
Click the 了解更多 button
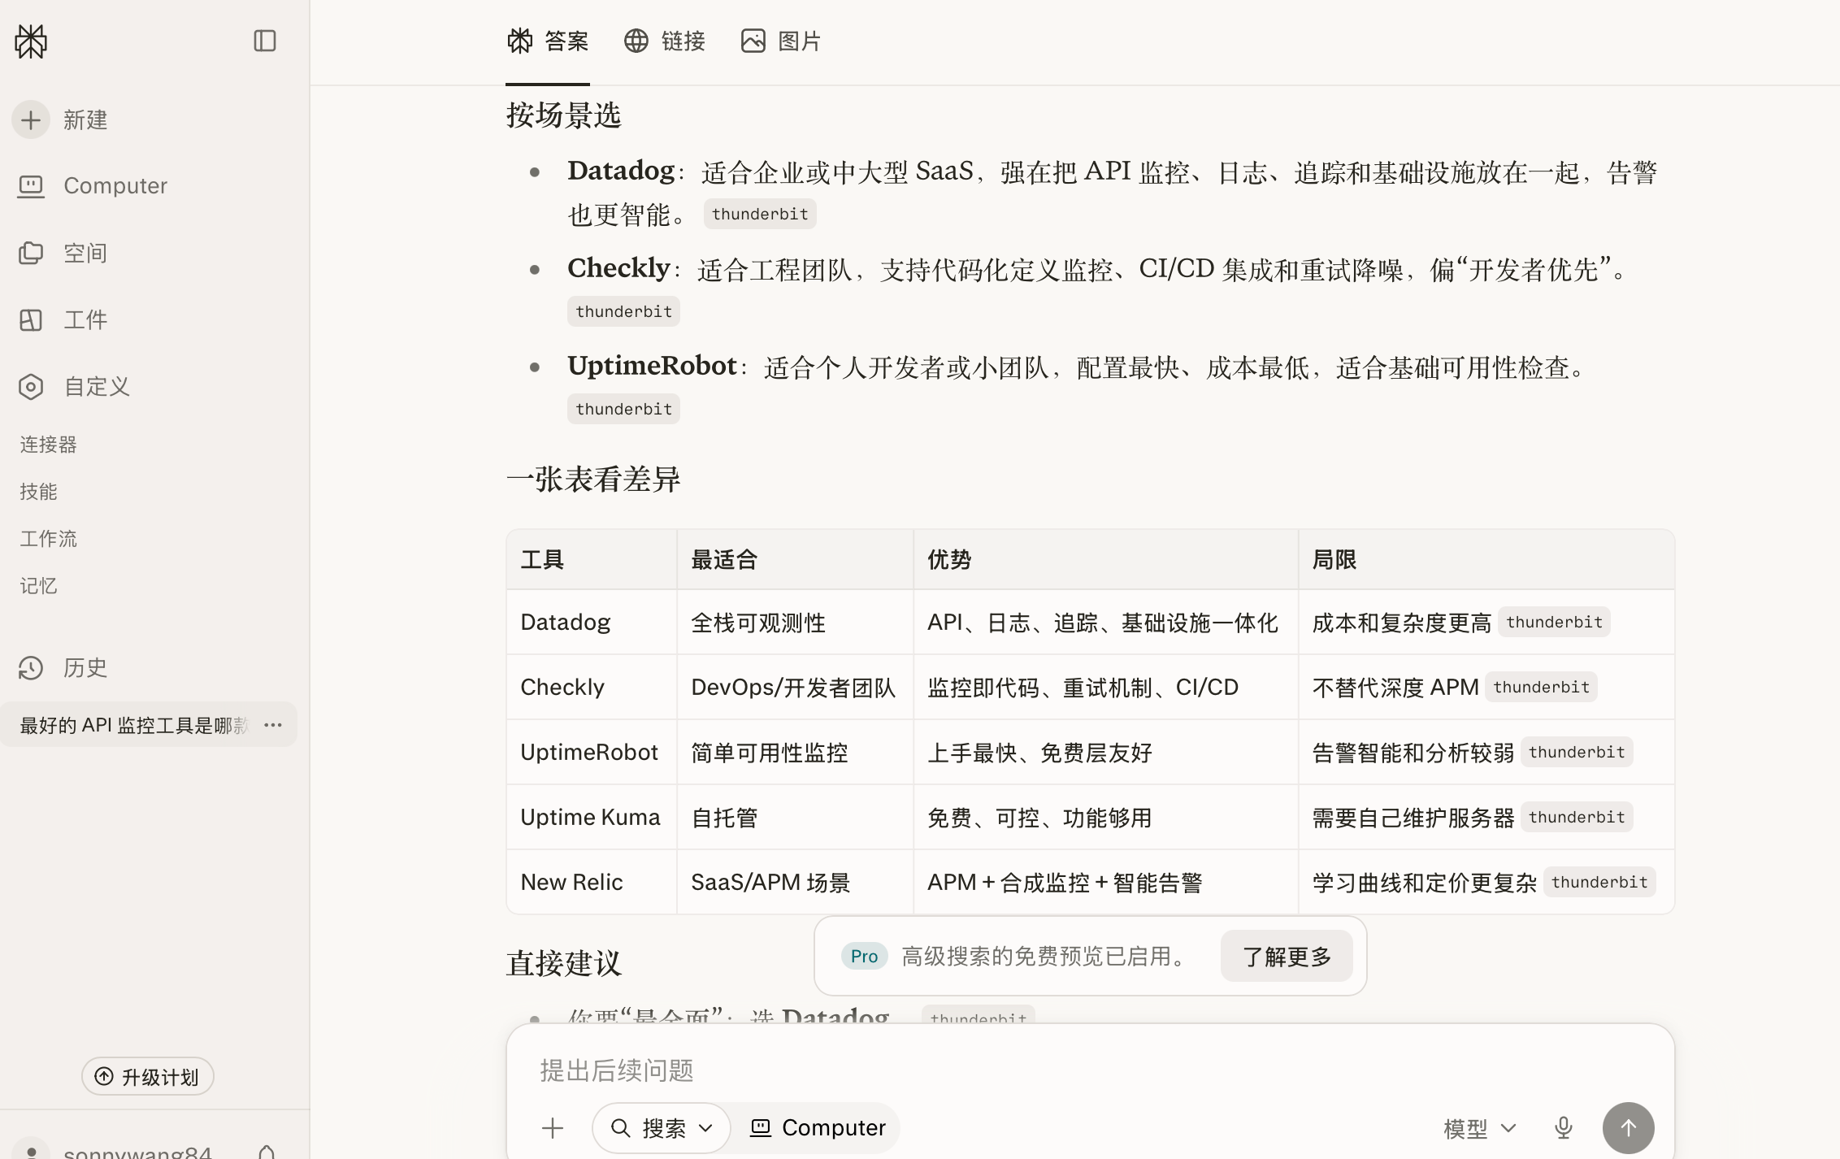pyautogui.click(x=1287, y=957)
